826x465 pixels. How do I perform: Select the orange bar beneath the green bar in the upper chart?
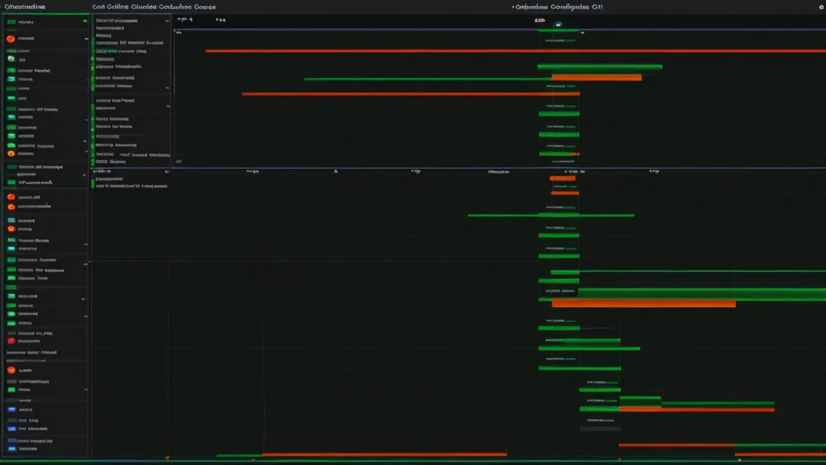[596, 77]
